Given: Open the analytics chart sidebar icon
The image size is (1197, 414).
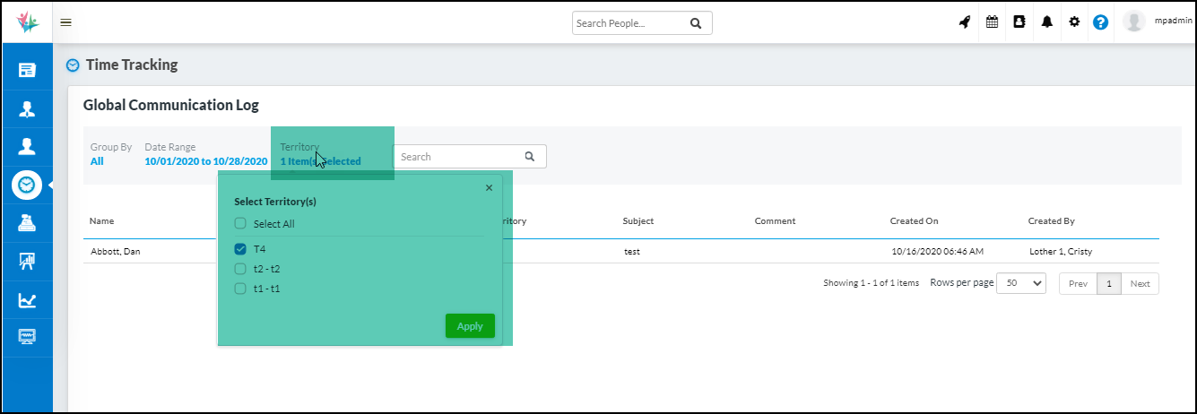Looking at the screenshot, I should coord(27,300).
